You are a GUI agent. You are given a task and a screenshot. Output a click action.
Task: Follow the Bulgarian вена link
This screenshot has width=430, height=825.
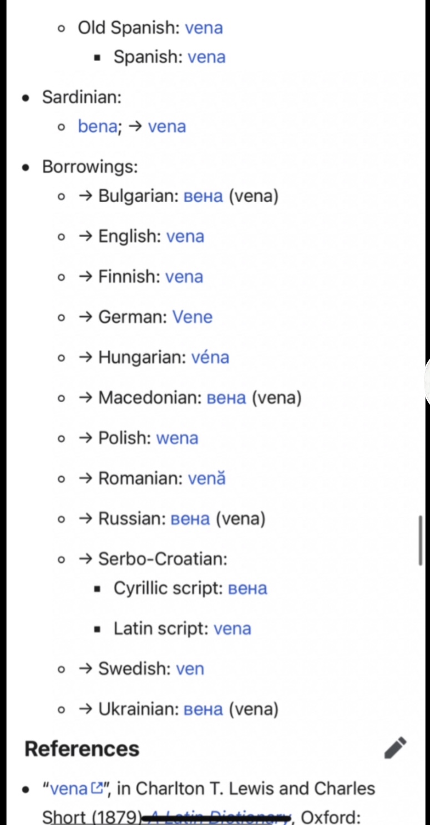coord(203,196)
